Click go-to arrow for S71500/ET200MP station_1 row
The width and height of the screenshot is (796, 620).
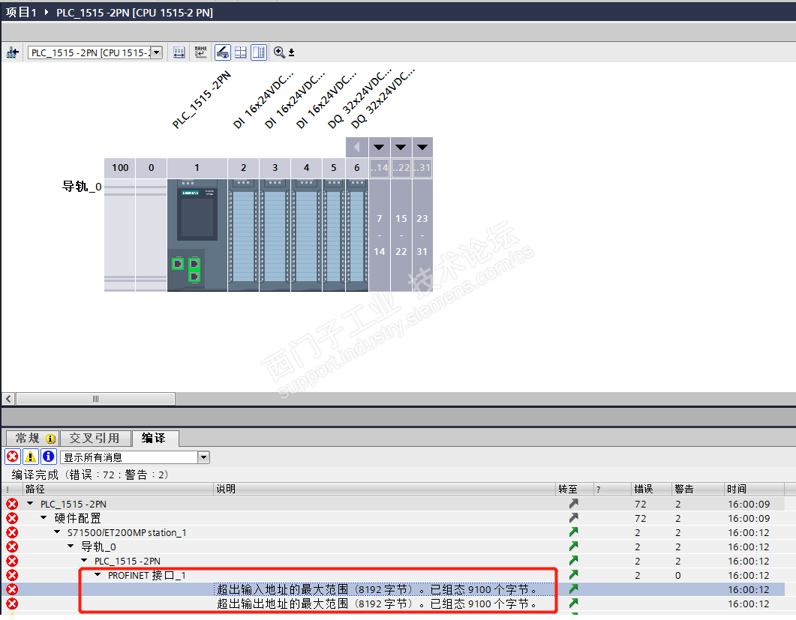574,532
